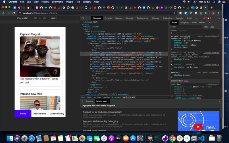
Task: Open the drawer three-dot menu
Action: (x=83, y=101)
